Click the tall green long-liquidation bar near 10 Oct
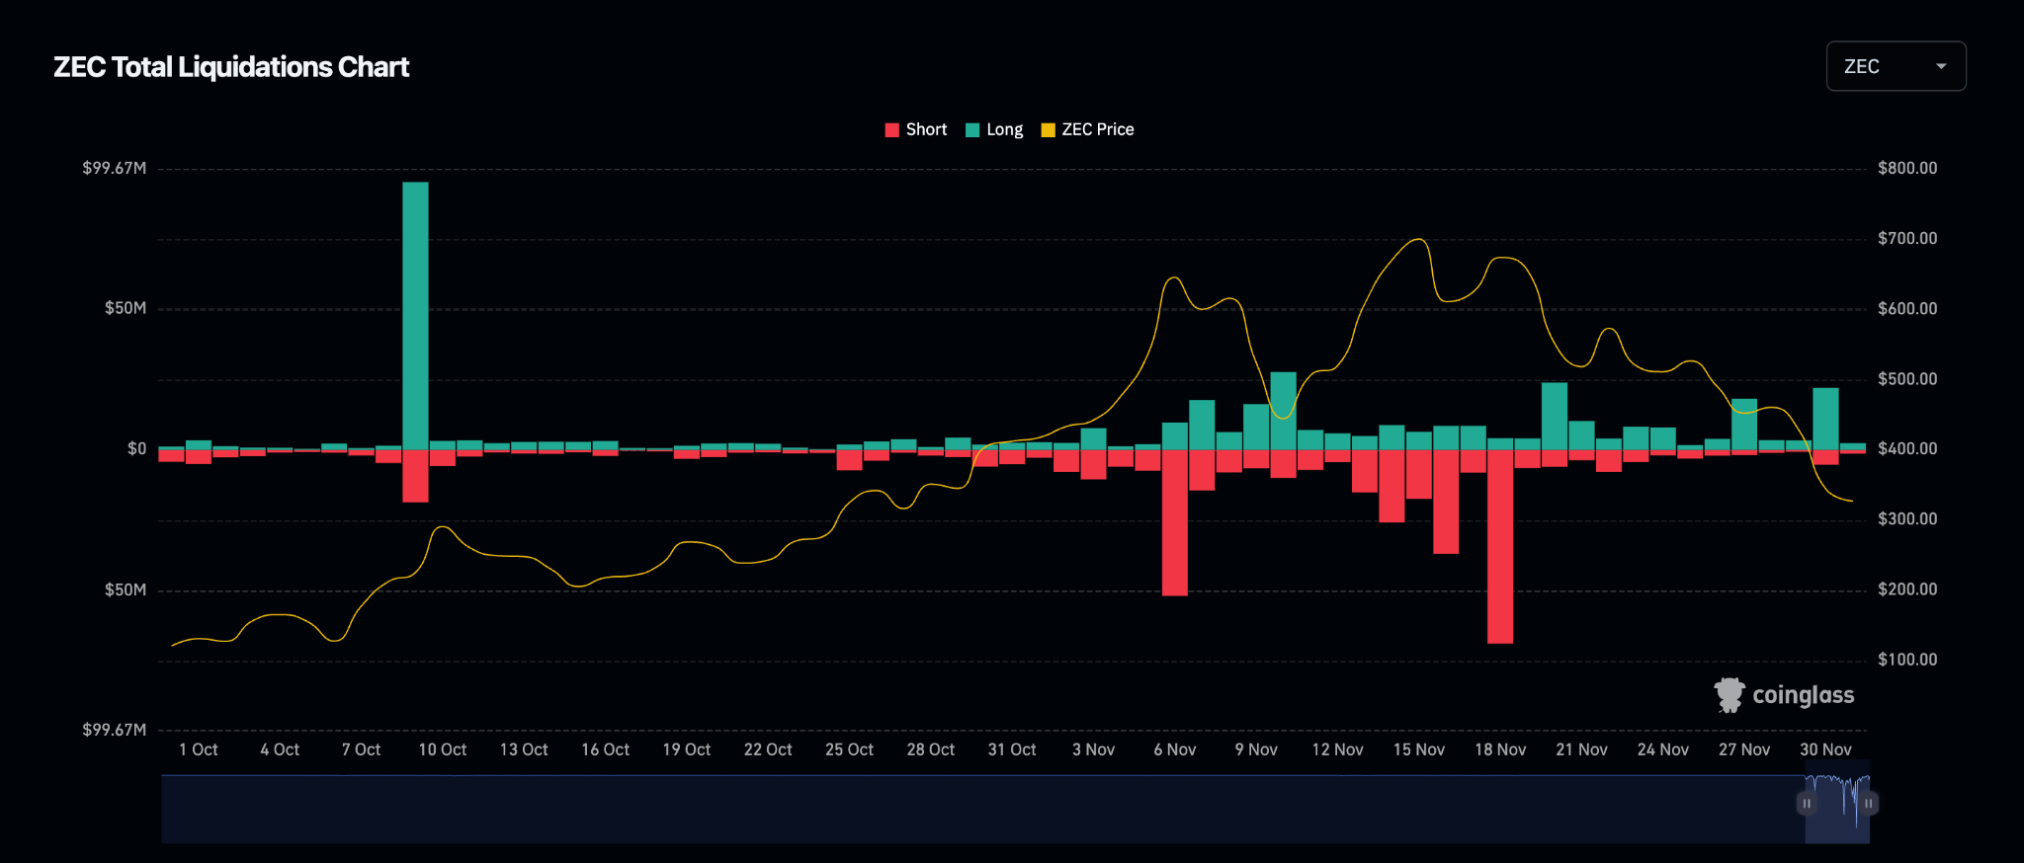Viewport: 2024px width, 863px height. tap(415, 316)
